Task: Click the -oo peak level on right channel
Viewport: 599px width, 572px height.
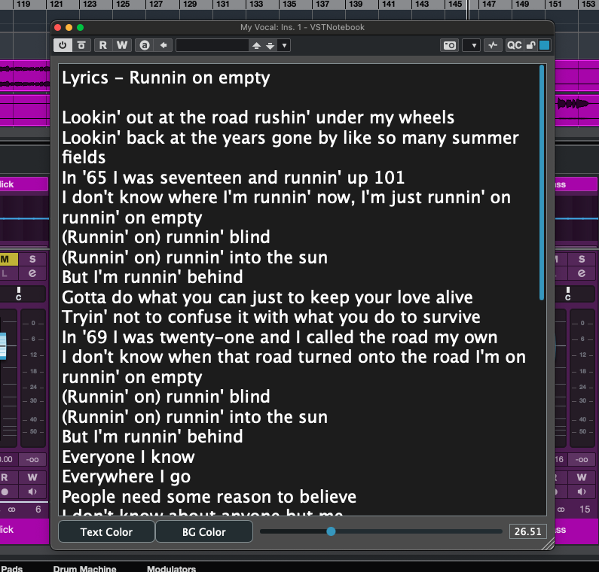Action: [582, 459]
